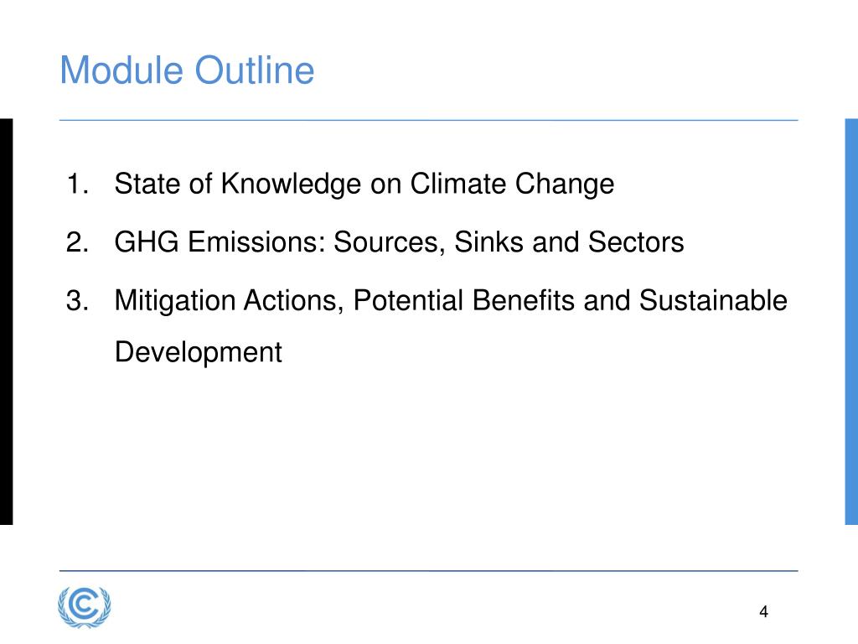Select list number 3.
858x644 pixels.
pos(77,301)
